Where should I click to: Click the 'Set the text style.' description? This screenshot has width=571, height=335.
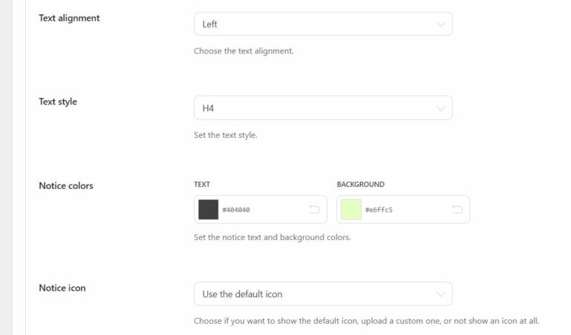[226, 135]
